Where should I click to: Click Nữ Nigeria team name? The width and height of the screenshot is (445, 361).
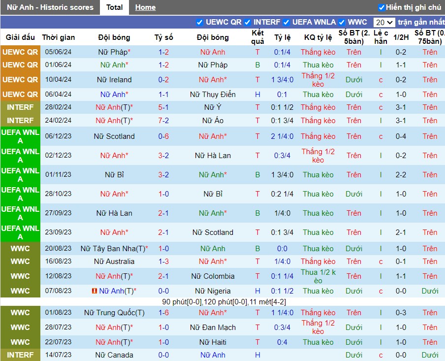coord(213,291)
